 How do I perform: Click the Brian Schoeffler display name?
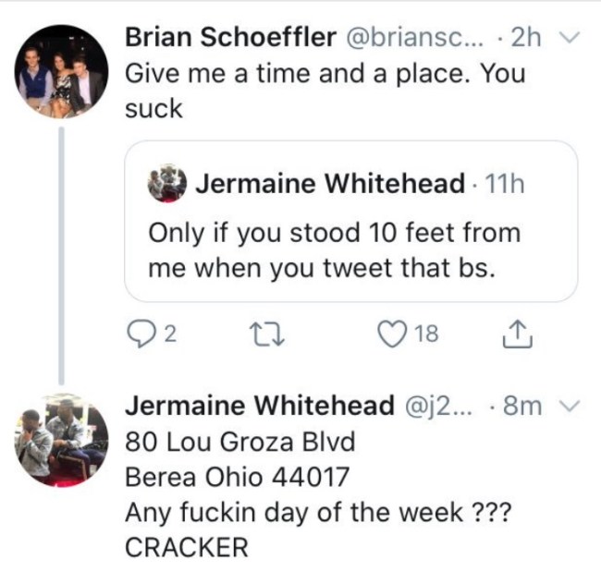[230, 39]
